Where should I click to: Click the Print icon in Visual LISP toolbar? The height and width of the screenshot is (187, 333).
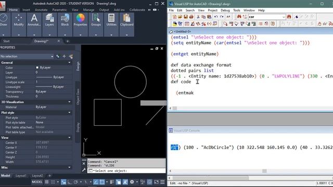pos(191,17)
